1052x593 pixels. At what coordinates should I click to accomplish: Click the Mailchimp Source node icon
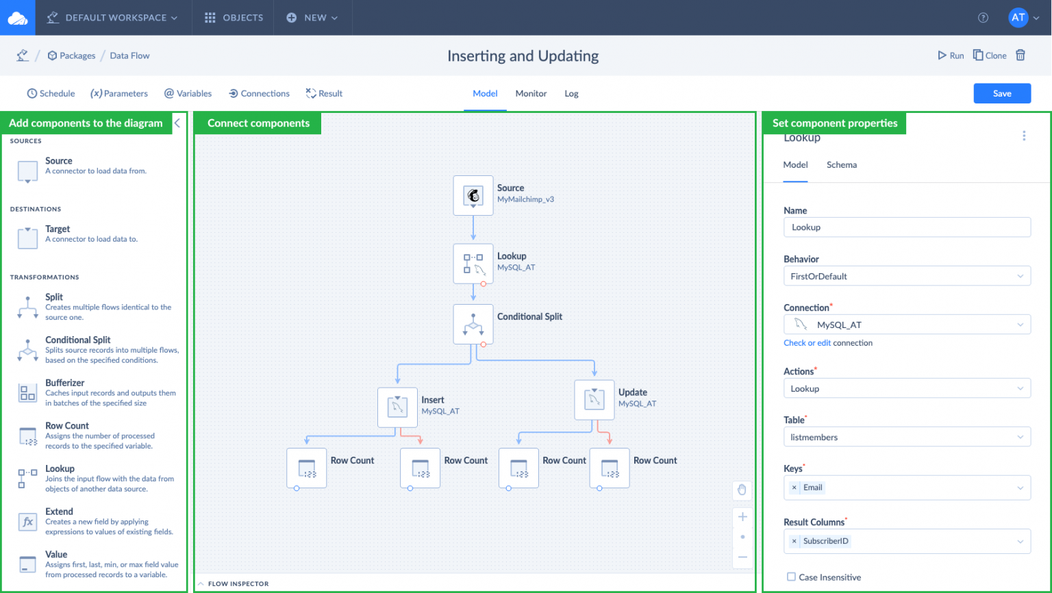pyautogui.click(x=473, y=196)
